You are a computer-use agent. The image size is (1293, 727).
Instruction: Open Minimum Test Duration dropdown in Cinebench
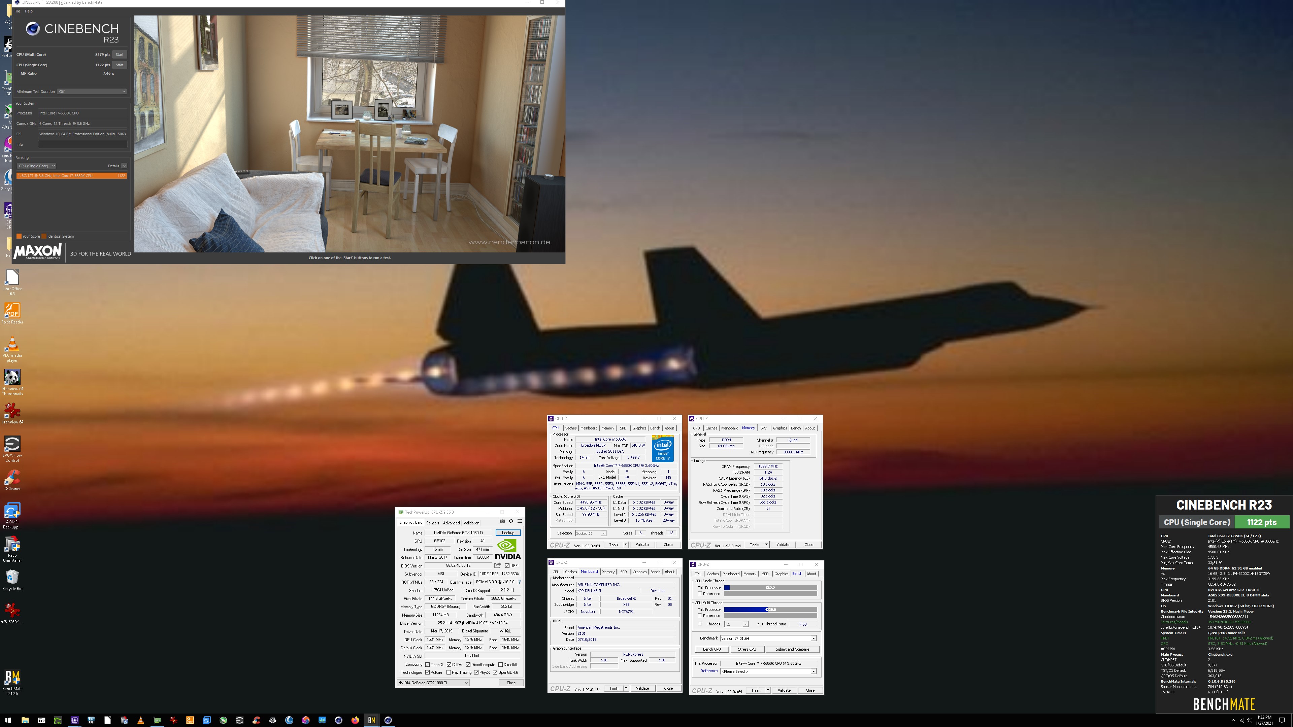point(92,91)
